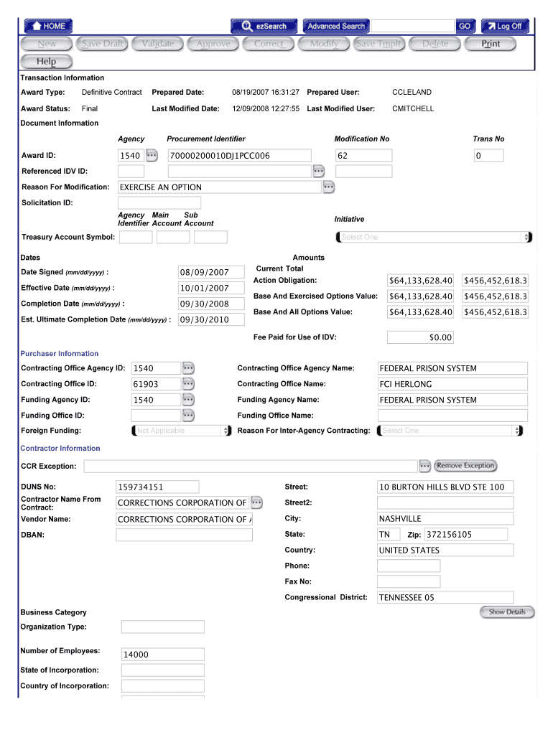Image resolution: width=553 pixels, height=735 pixels.
Task: Open CCR Exception lookup ellipsis
Action: [424, 466]
